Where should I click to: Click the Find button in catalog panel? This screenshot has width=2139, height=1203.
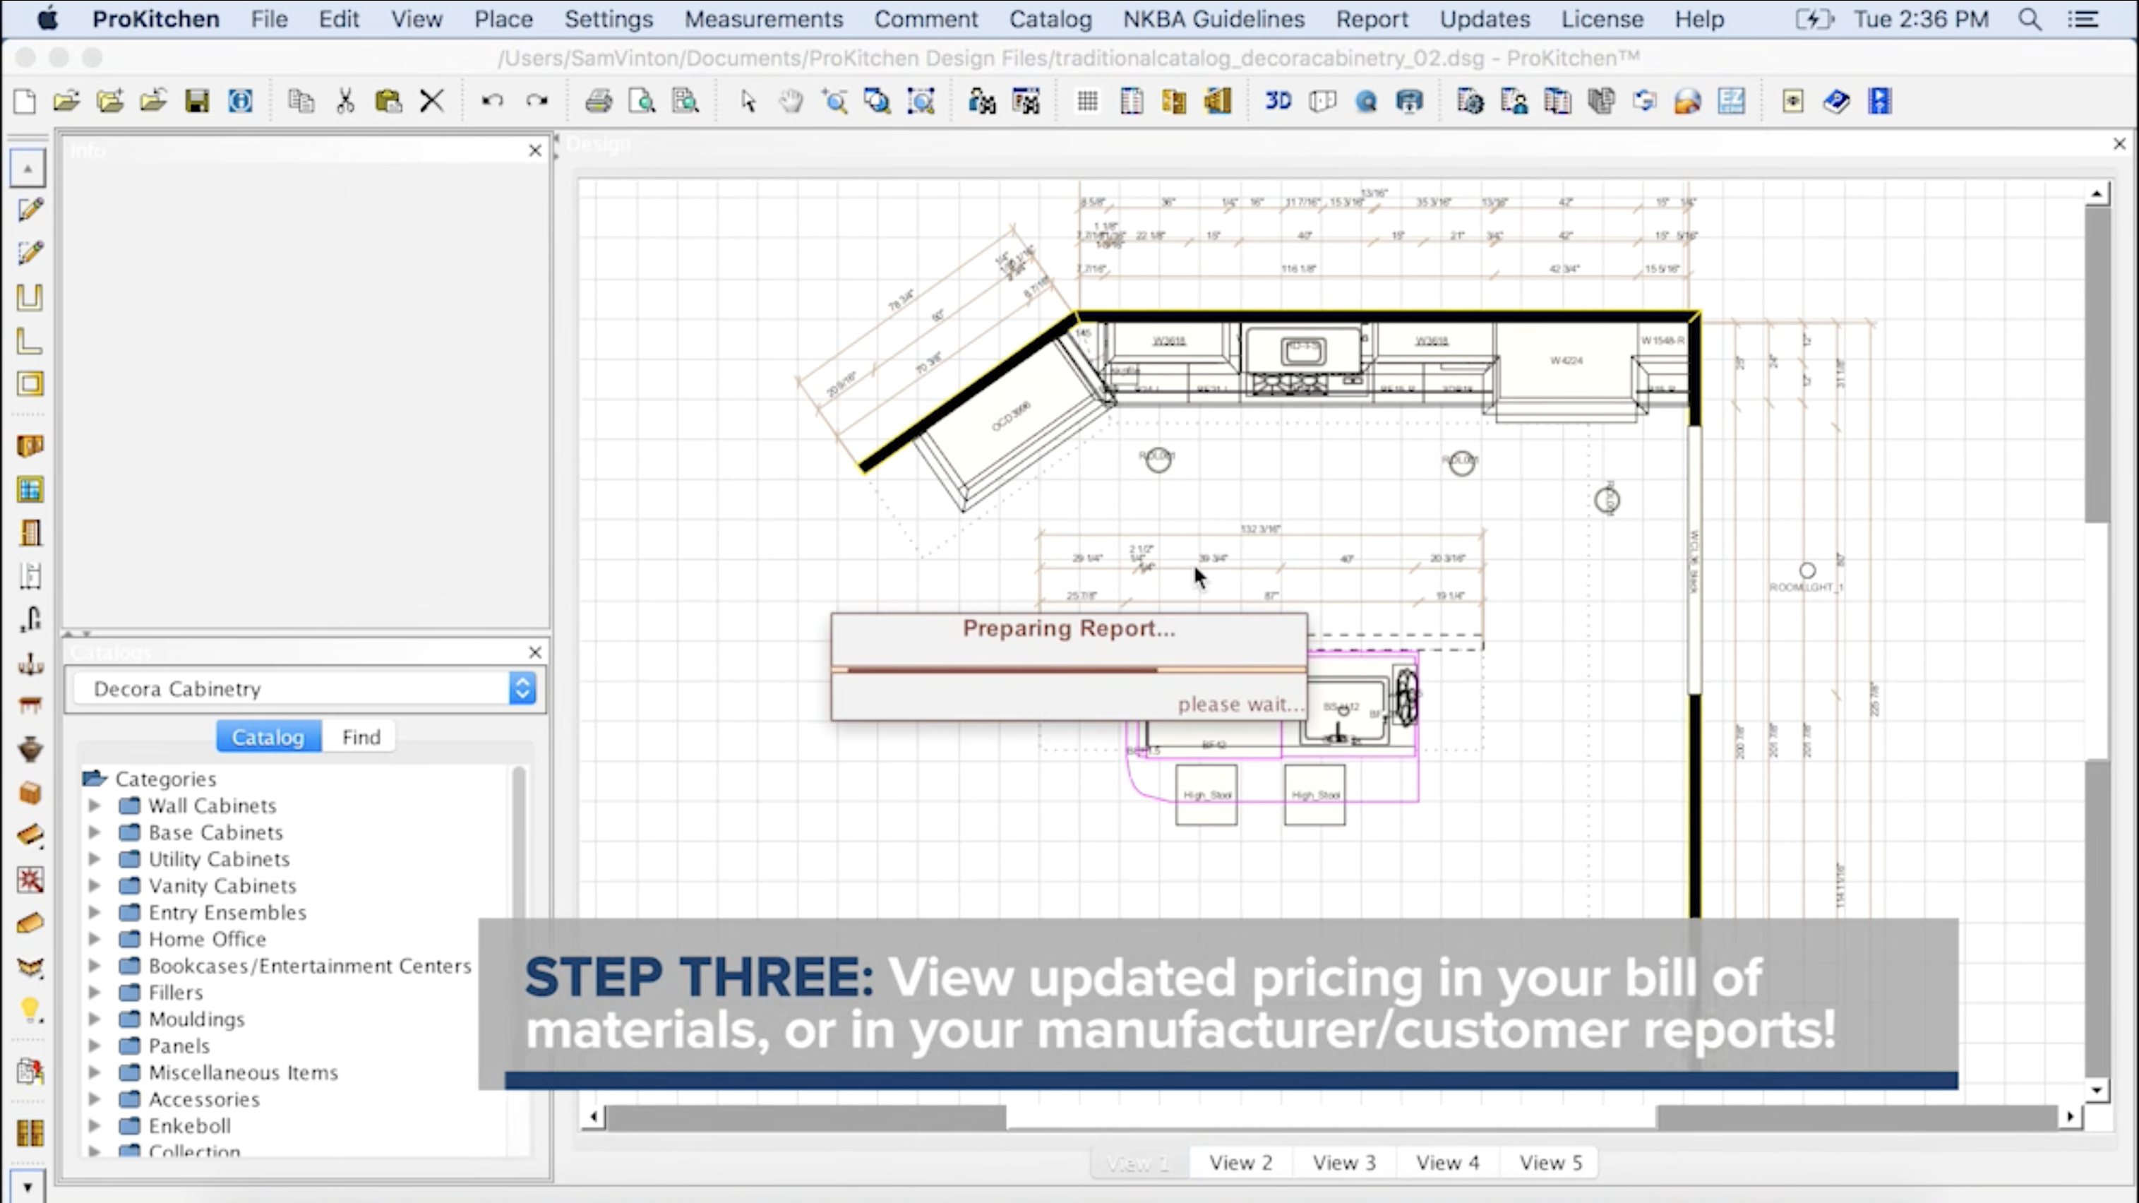pos(360,736)
